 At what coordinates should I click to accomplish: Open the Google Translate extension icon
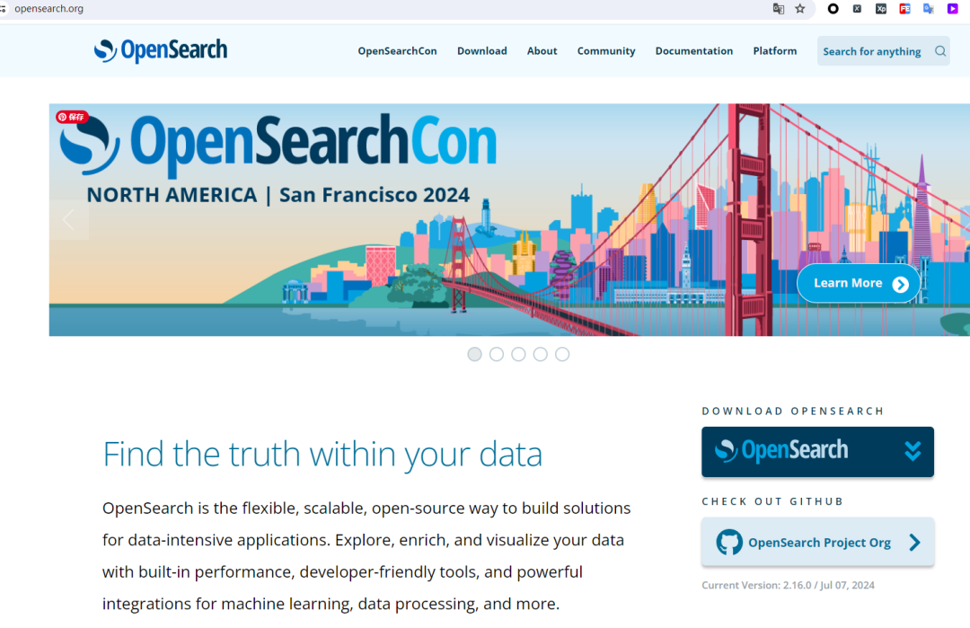point(928,9)
